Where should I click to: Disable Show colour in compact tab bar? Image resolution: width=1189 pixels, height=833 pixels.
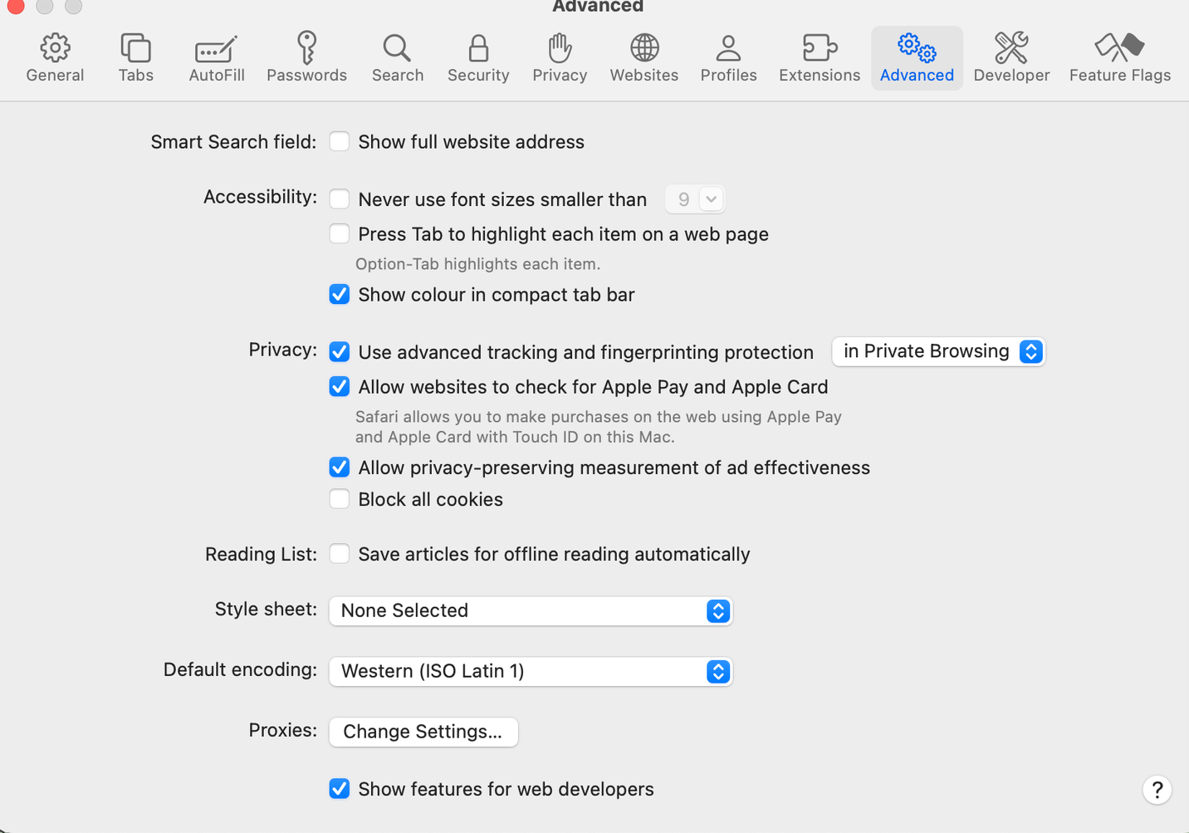pyautogui.click(x=340, y=294)
